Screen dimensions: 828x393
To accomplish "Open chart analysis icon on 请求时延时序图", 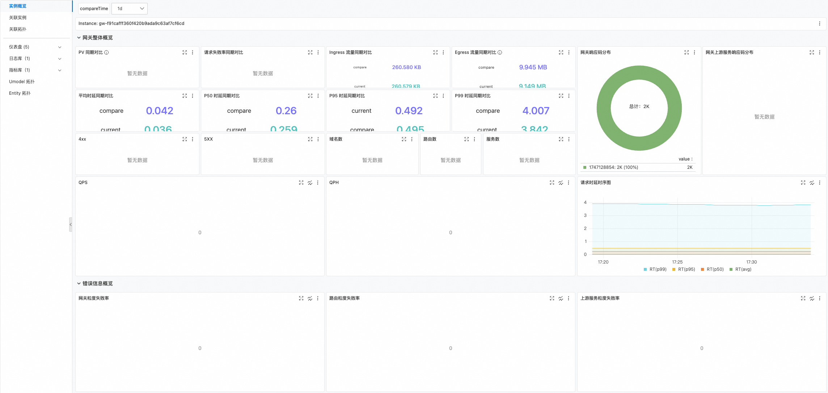I will pos(812,183).
